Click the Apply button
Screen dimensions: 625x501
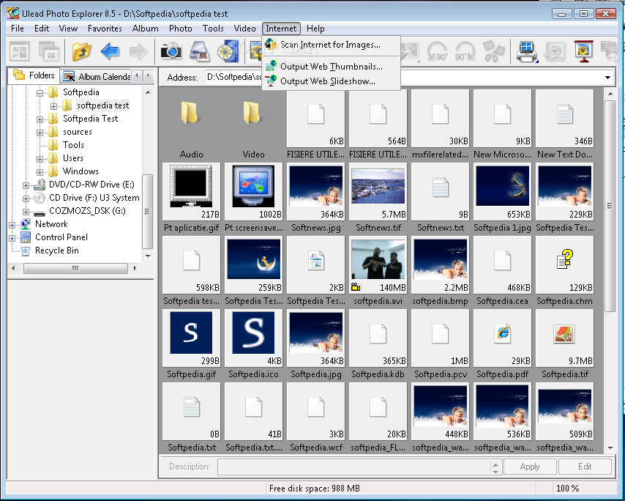coord(530,467)
